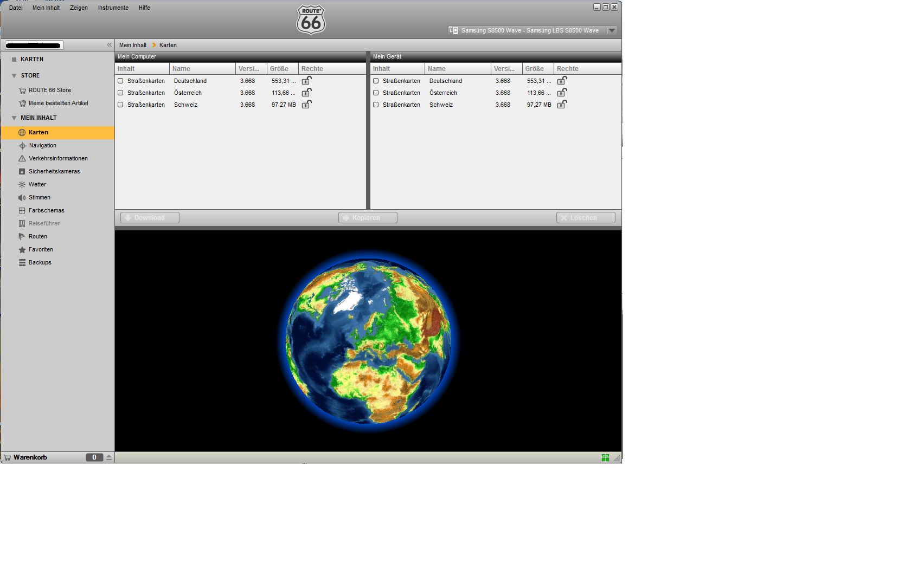Open the Zeigen menu

79,8
